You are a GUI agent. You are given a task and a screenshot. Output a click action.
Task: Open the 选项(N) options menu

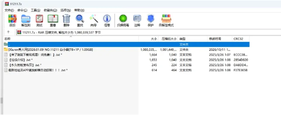(66, 10)
